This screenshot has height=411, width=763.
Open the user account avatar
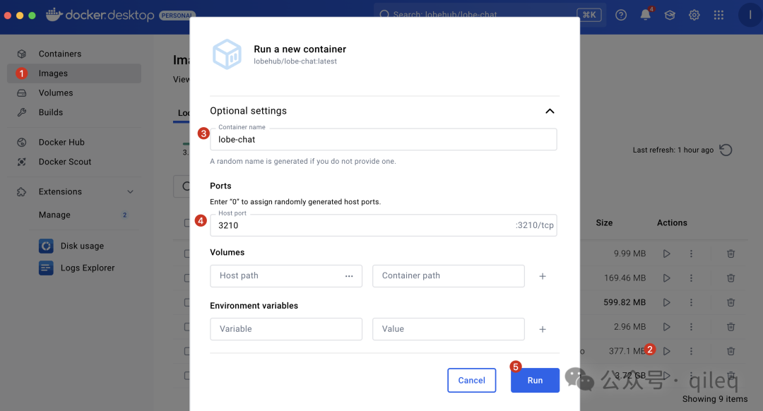pos(750,15)
